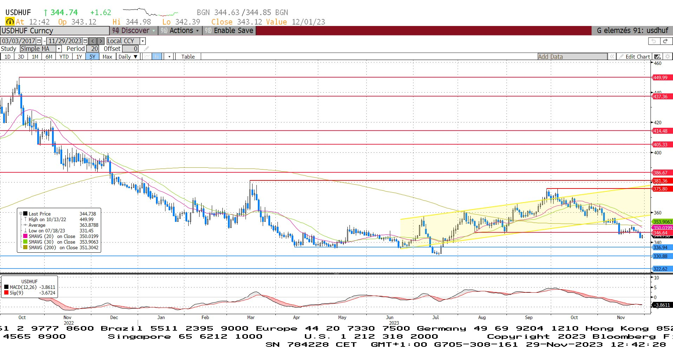
Task: Select the 3D range tab
Action: [x=21, y=57]
